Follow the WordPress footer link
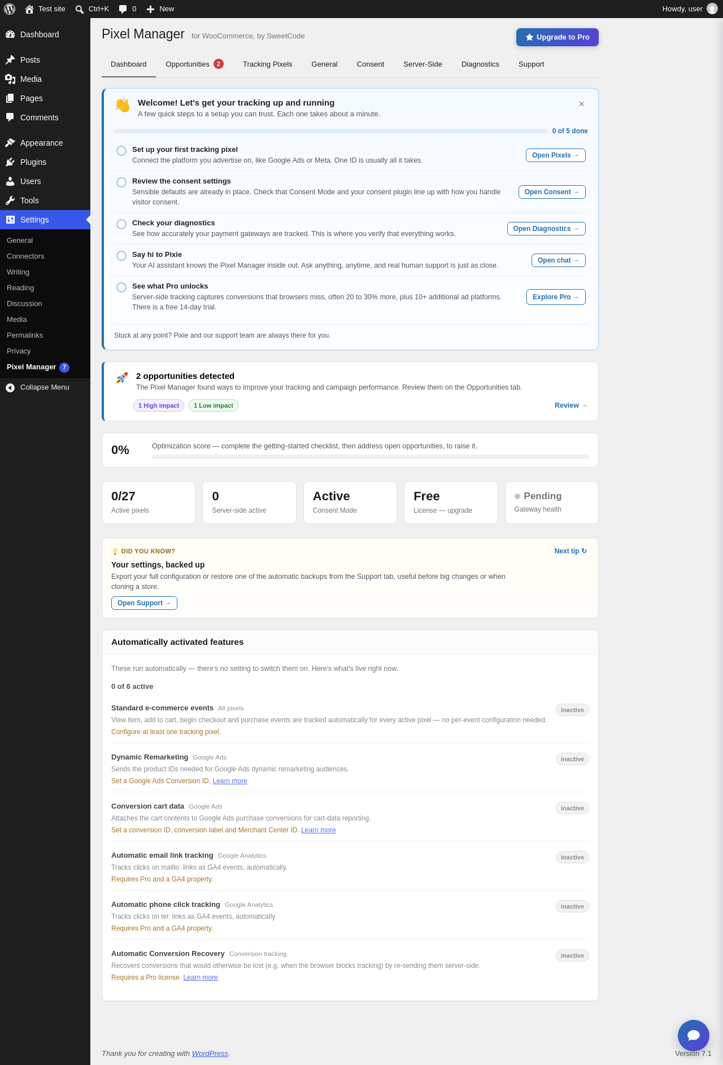Image resolution: width=723 pixels, height=1065 pixels. [210, 1054]
